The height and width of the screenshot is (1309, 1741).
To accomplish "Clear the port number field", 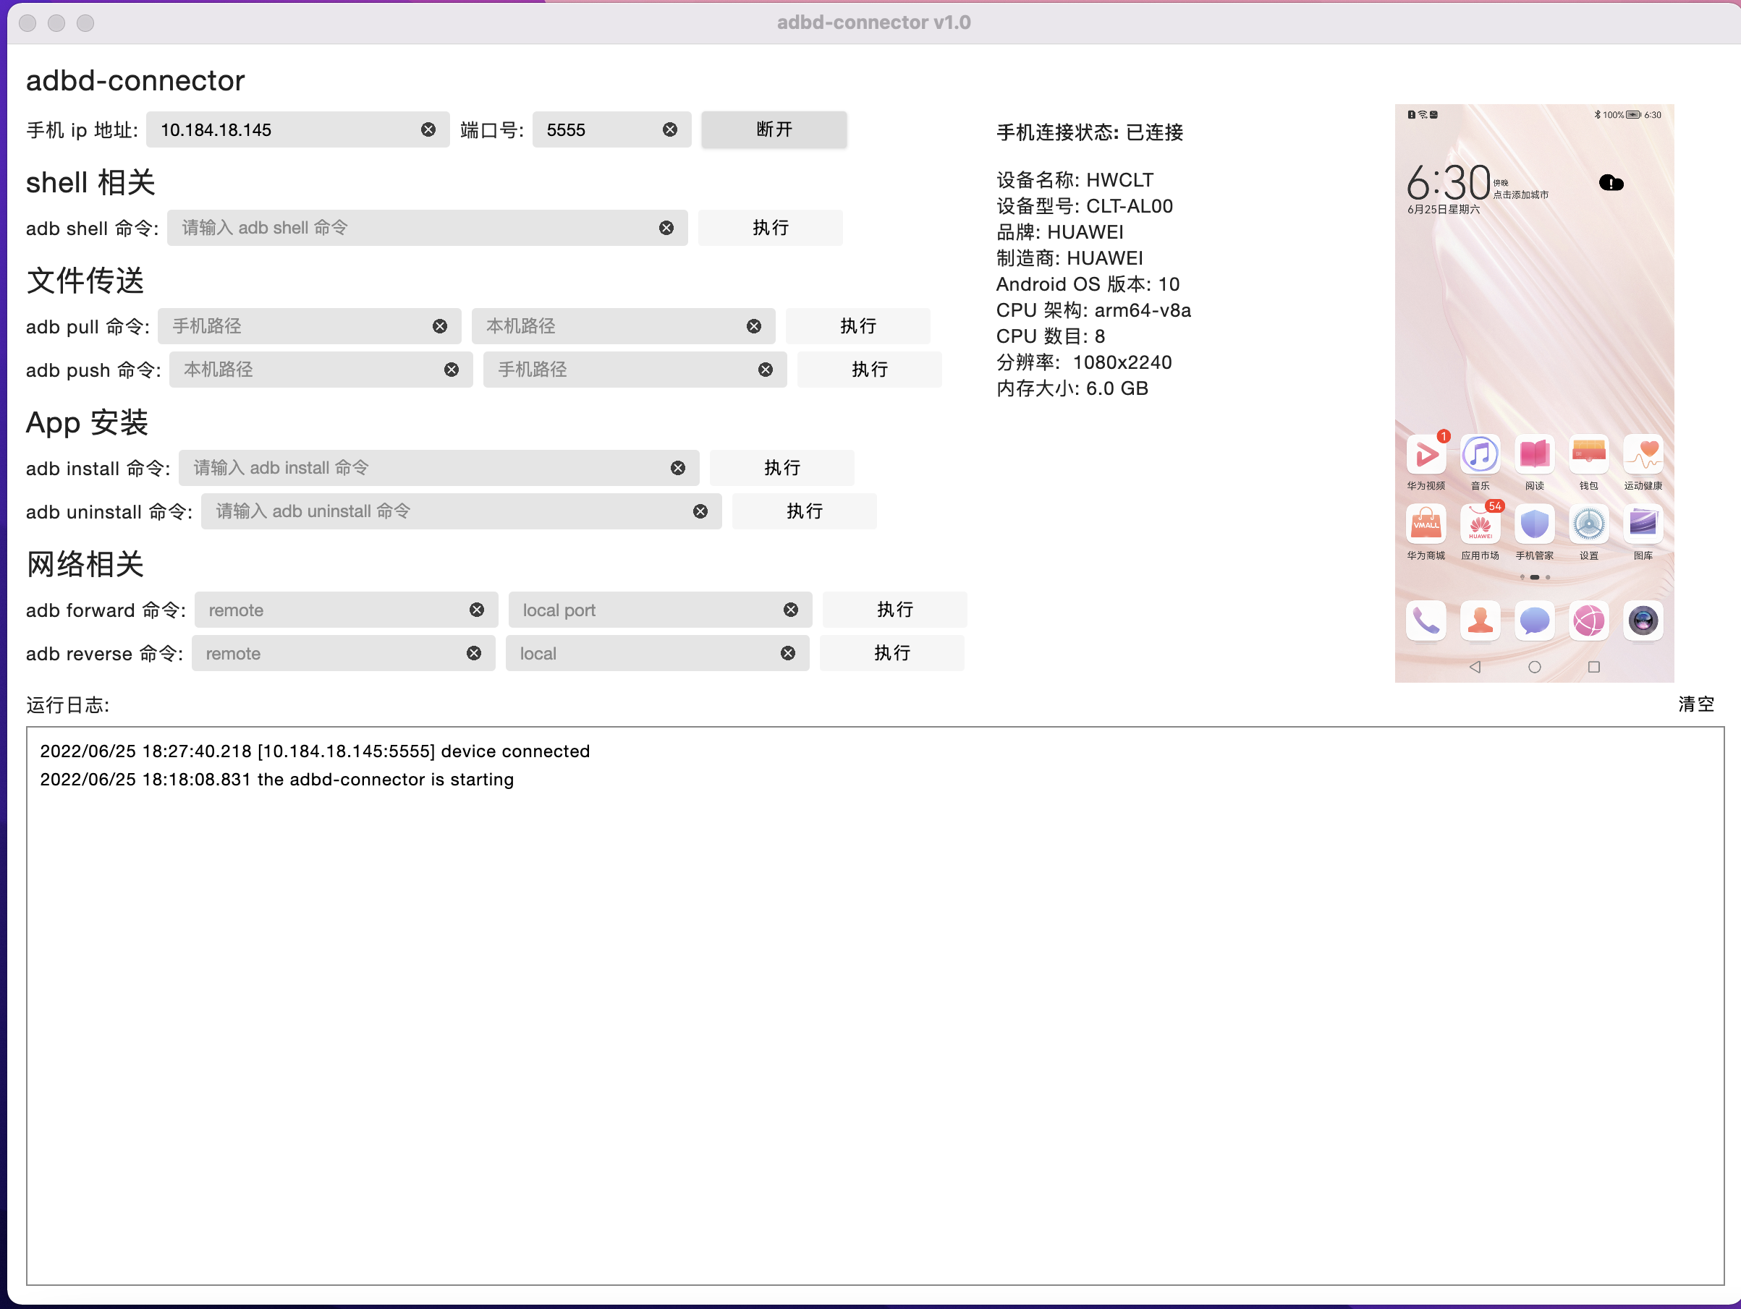I will (x=670, y=129).
